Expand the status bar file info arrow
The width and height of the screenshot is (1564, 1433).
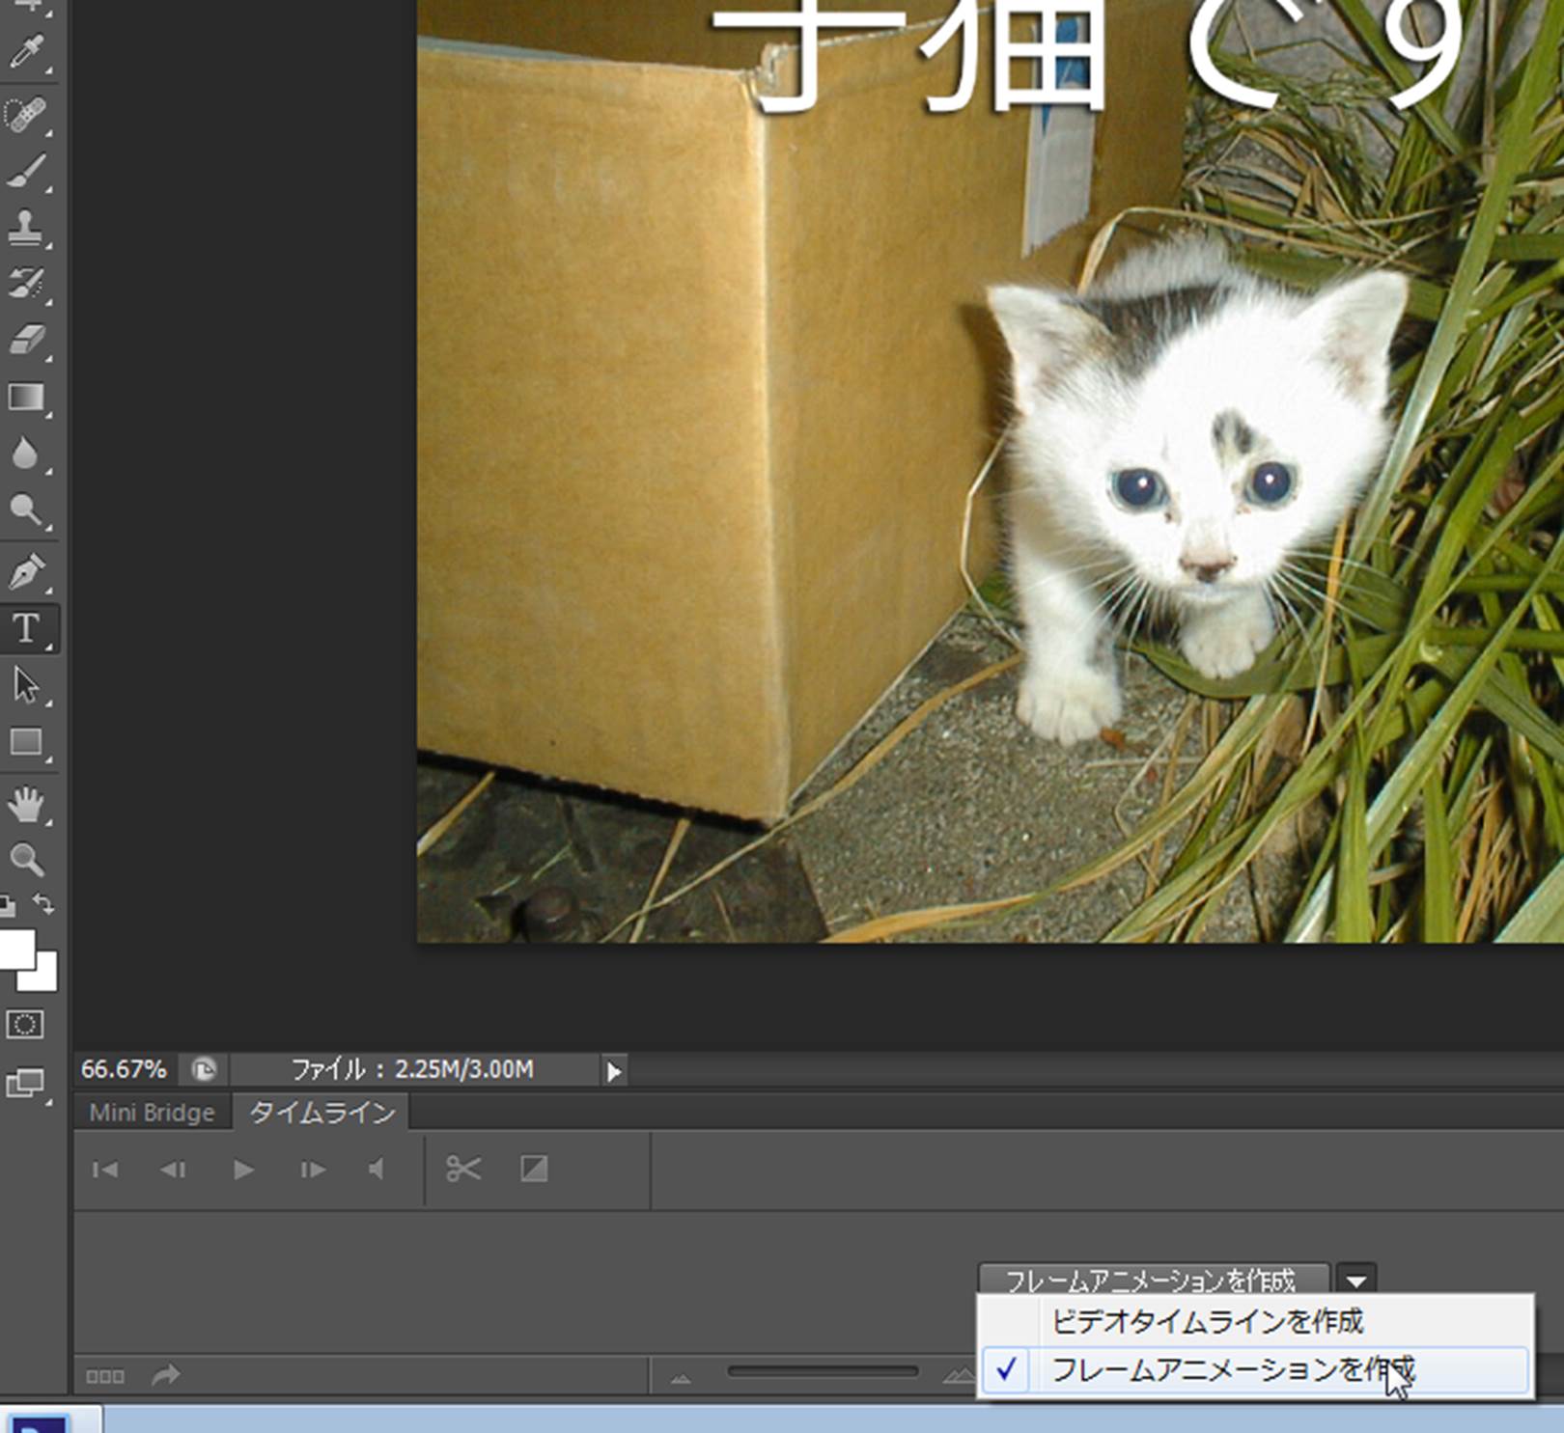coord(613,1070)
